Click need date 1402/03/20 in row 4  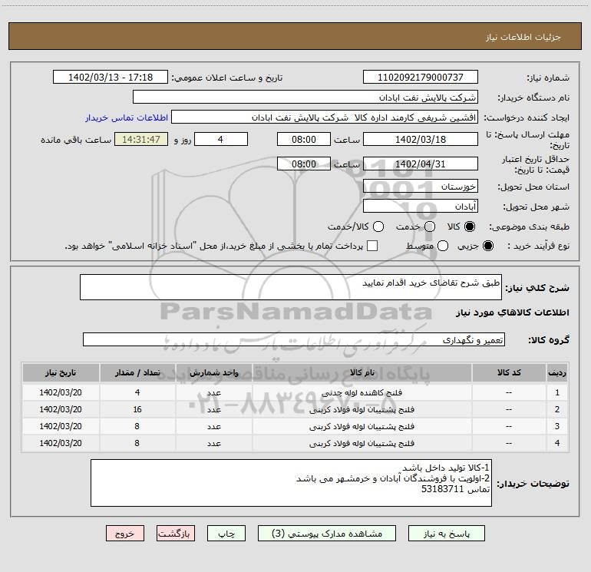click(61, 444)
